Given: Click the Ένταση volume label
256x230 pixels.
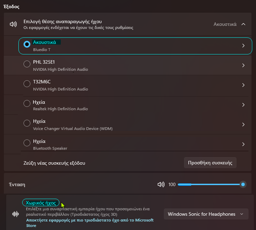Looking at the screenshot, I should pyautogui.click(x=17, y=185).
